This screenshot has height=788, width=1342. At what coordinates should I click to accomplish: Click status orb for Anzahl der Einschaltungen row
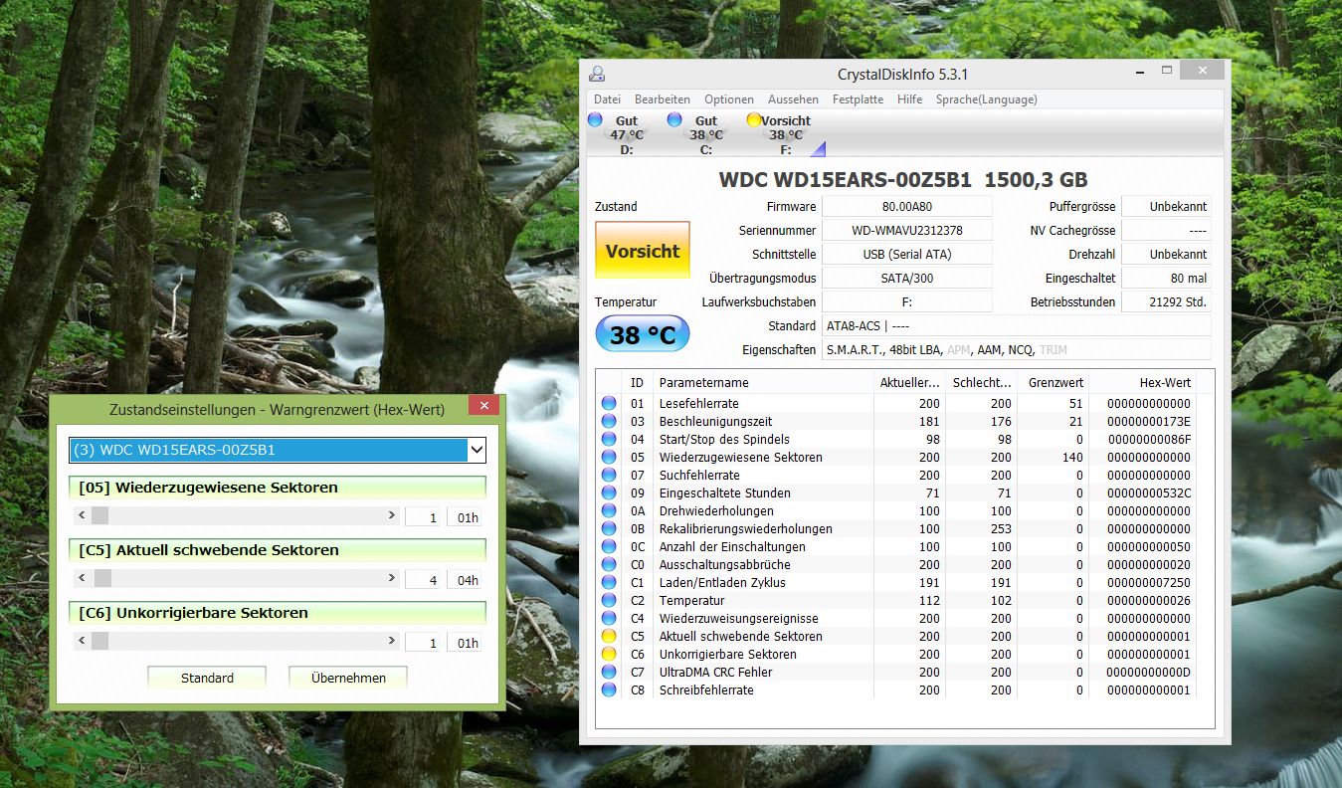pos(609,546)
